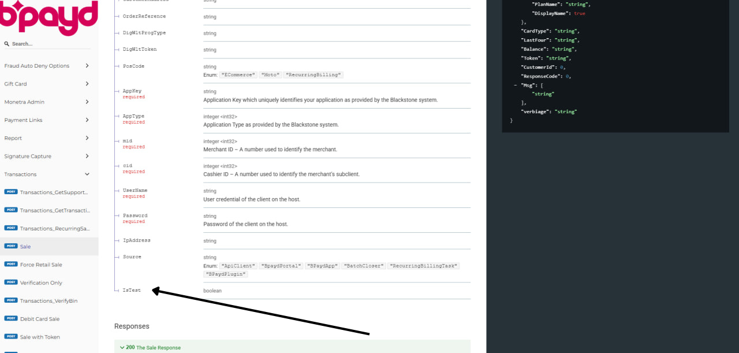
Task: Expand the Payment Links chevron
Action: coord(87,120)
